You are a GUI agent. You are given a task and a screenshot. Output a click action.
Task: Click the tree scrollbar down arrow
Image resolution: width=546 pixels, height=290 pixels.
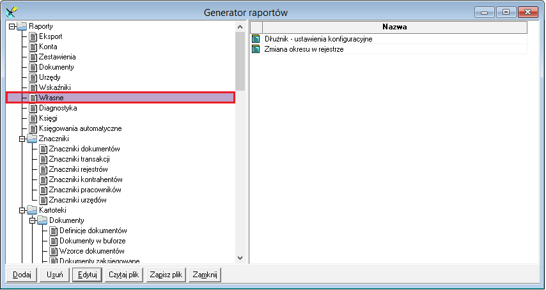(240, 257)
